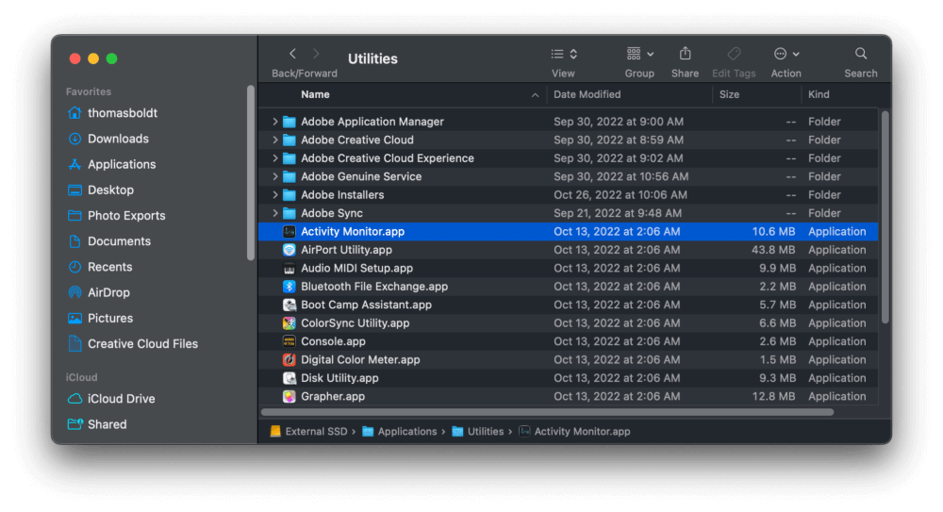Select the ColorSync Utility.app icon
The height and width of the screenshot is (512, 943).
290,323
